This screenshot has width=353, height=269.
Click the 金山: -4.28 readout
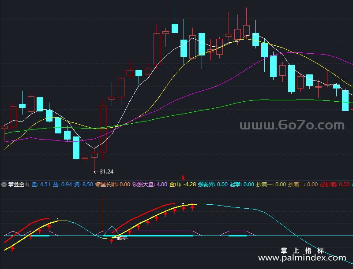coord(183,184)
